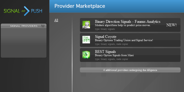Viewport: 184px width, 92px height.
Task: Click the NEW! badge on Faunus Analytics
Action: pos(171,25)
